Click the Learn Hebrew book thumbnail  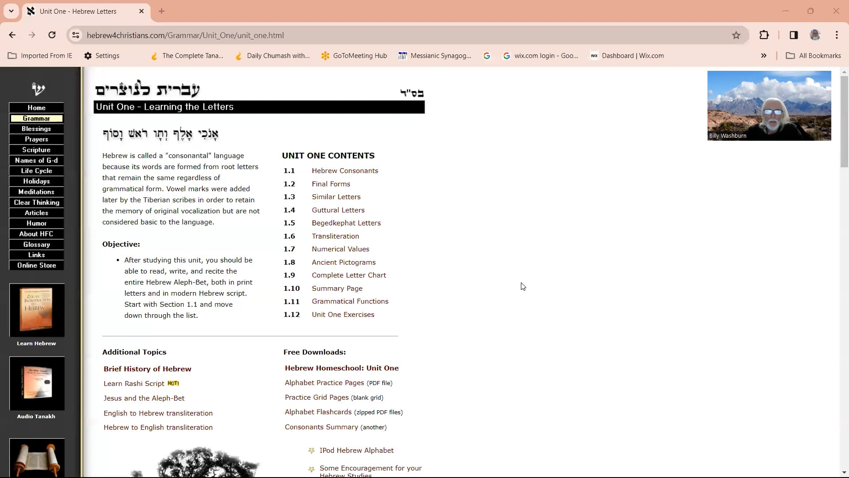(37, 310)
